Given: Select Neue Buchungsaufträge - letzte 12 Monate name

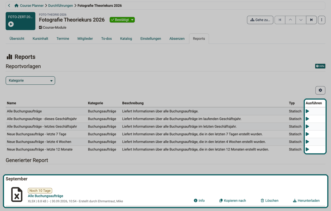Looking at the screenshot, I should point(40,149).
